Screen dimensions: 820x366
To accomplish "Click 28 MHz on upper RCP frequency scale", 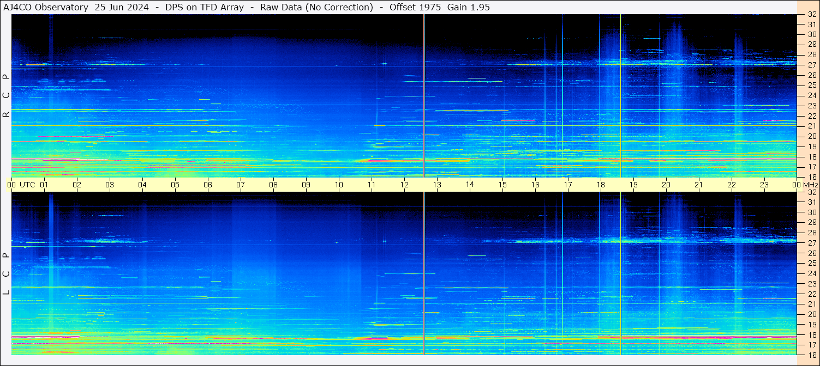I will [x=812, y=54].
